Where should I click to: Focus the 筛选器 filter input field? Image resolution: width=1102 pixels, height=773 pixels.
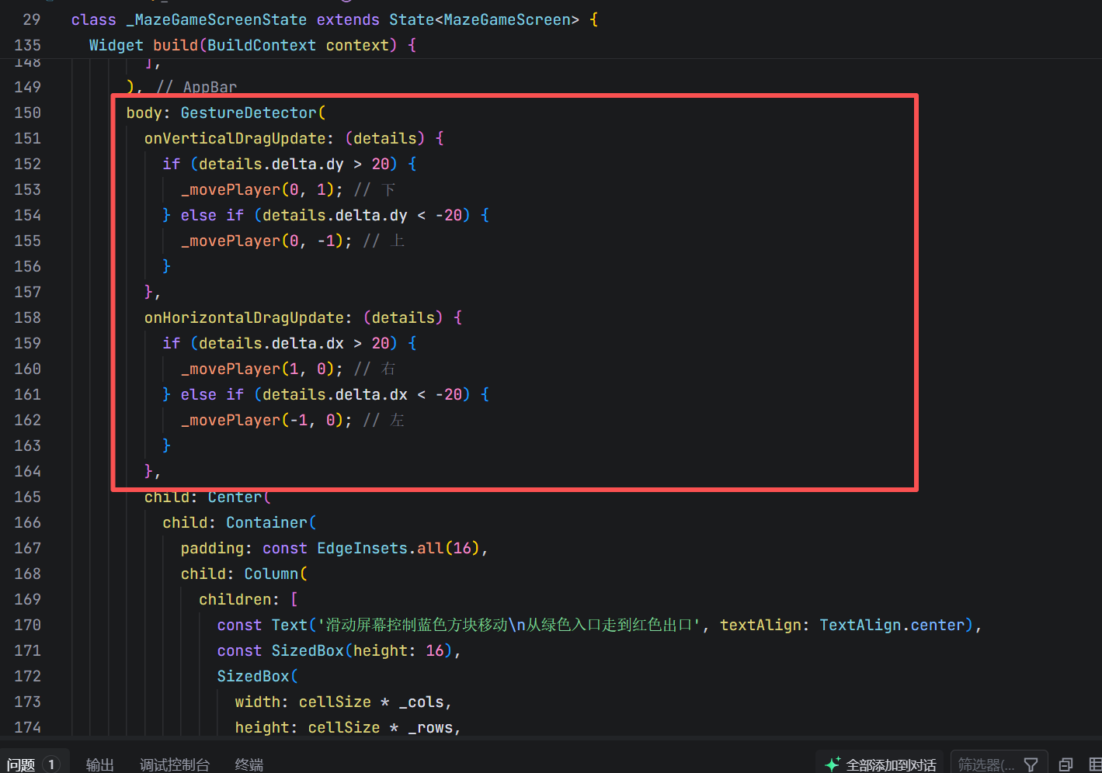point(985,764)
